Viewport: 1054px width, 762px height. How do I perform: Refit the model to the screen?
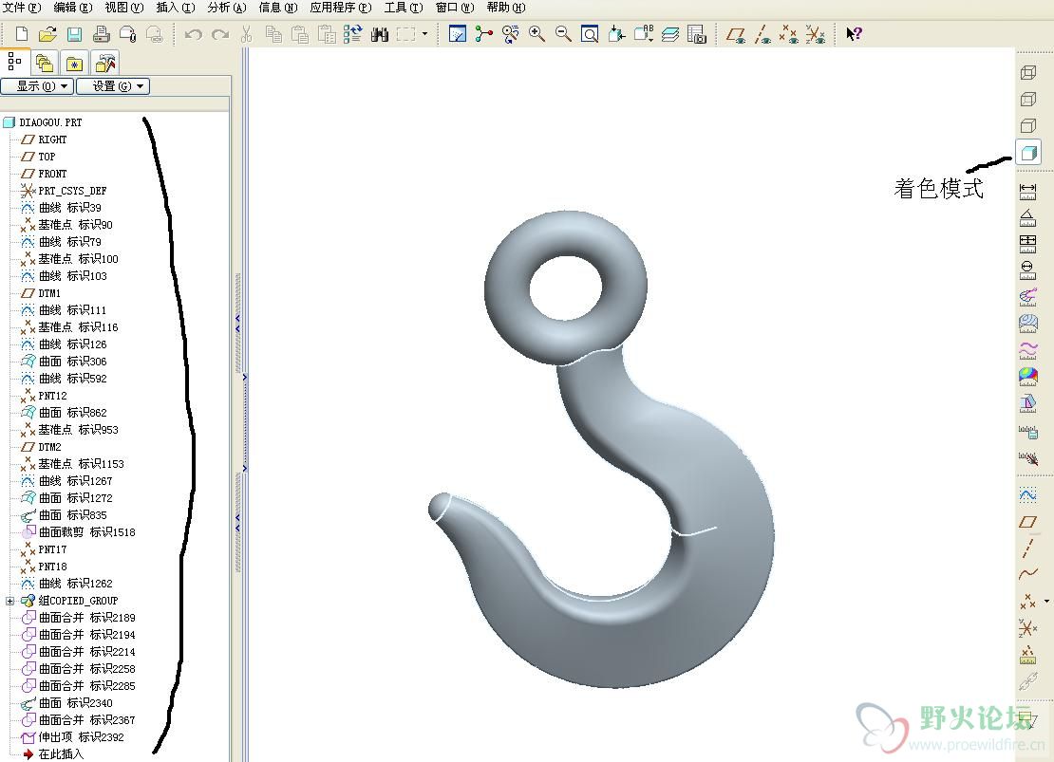pyautogui.click(x=590, y=33)
